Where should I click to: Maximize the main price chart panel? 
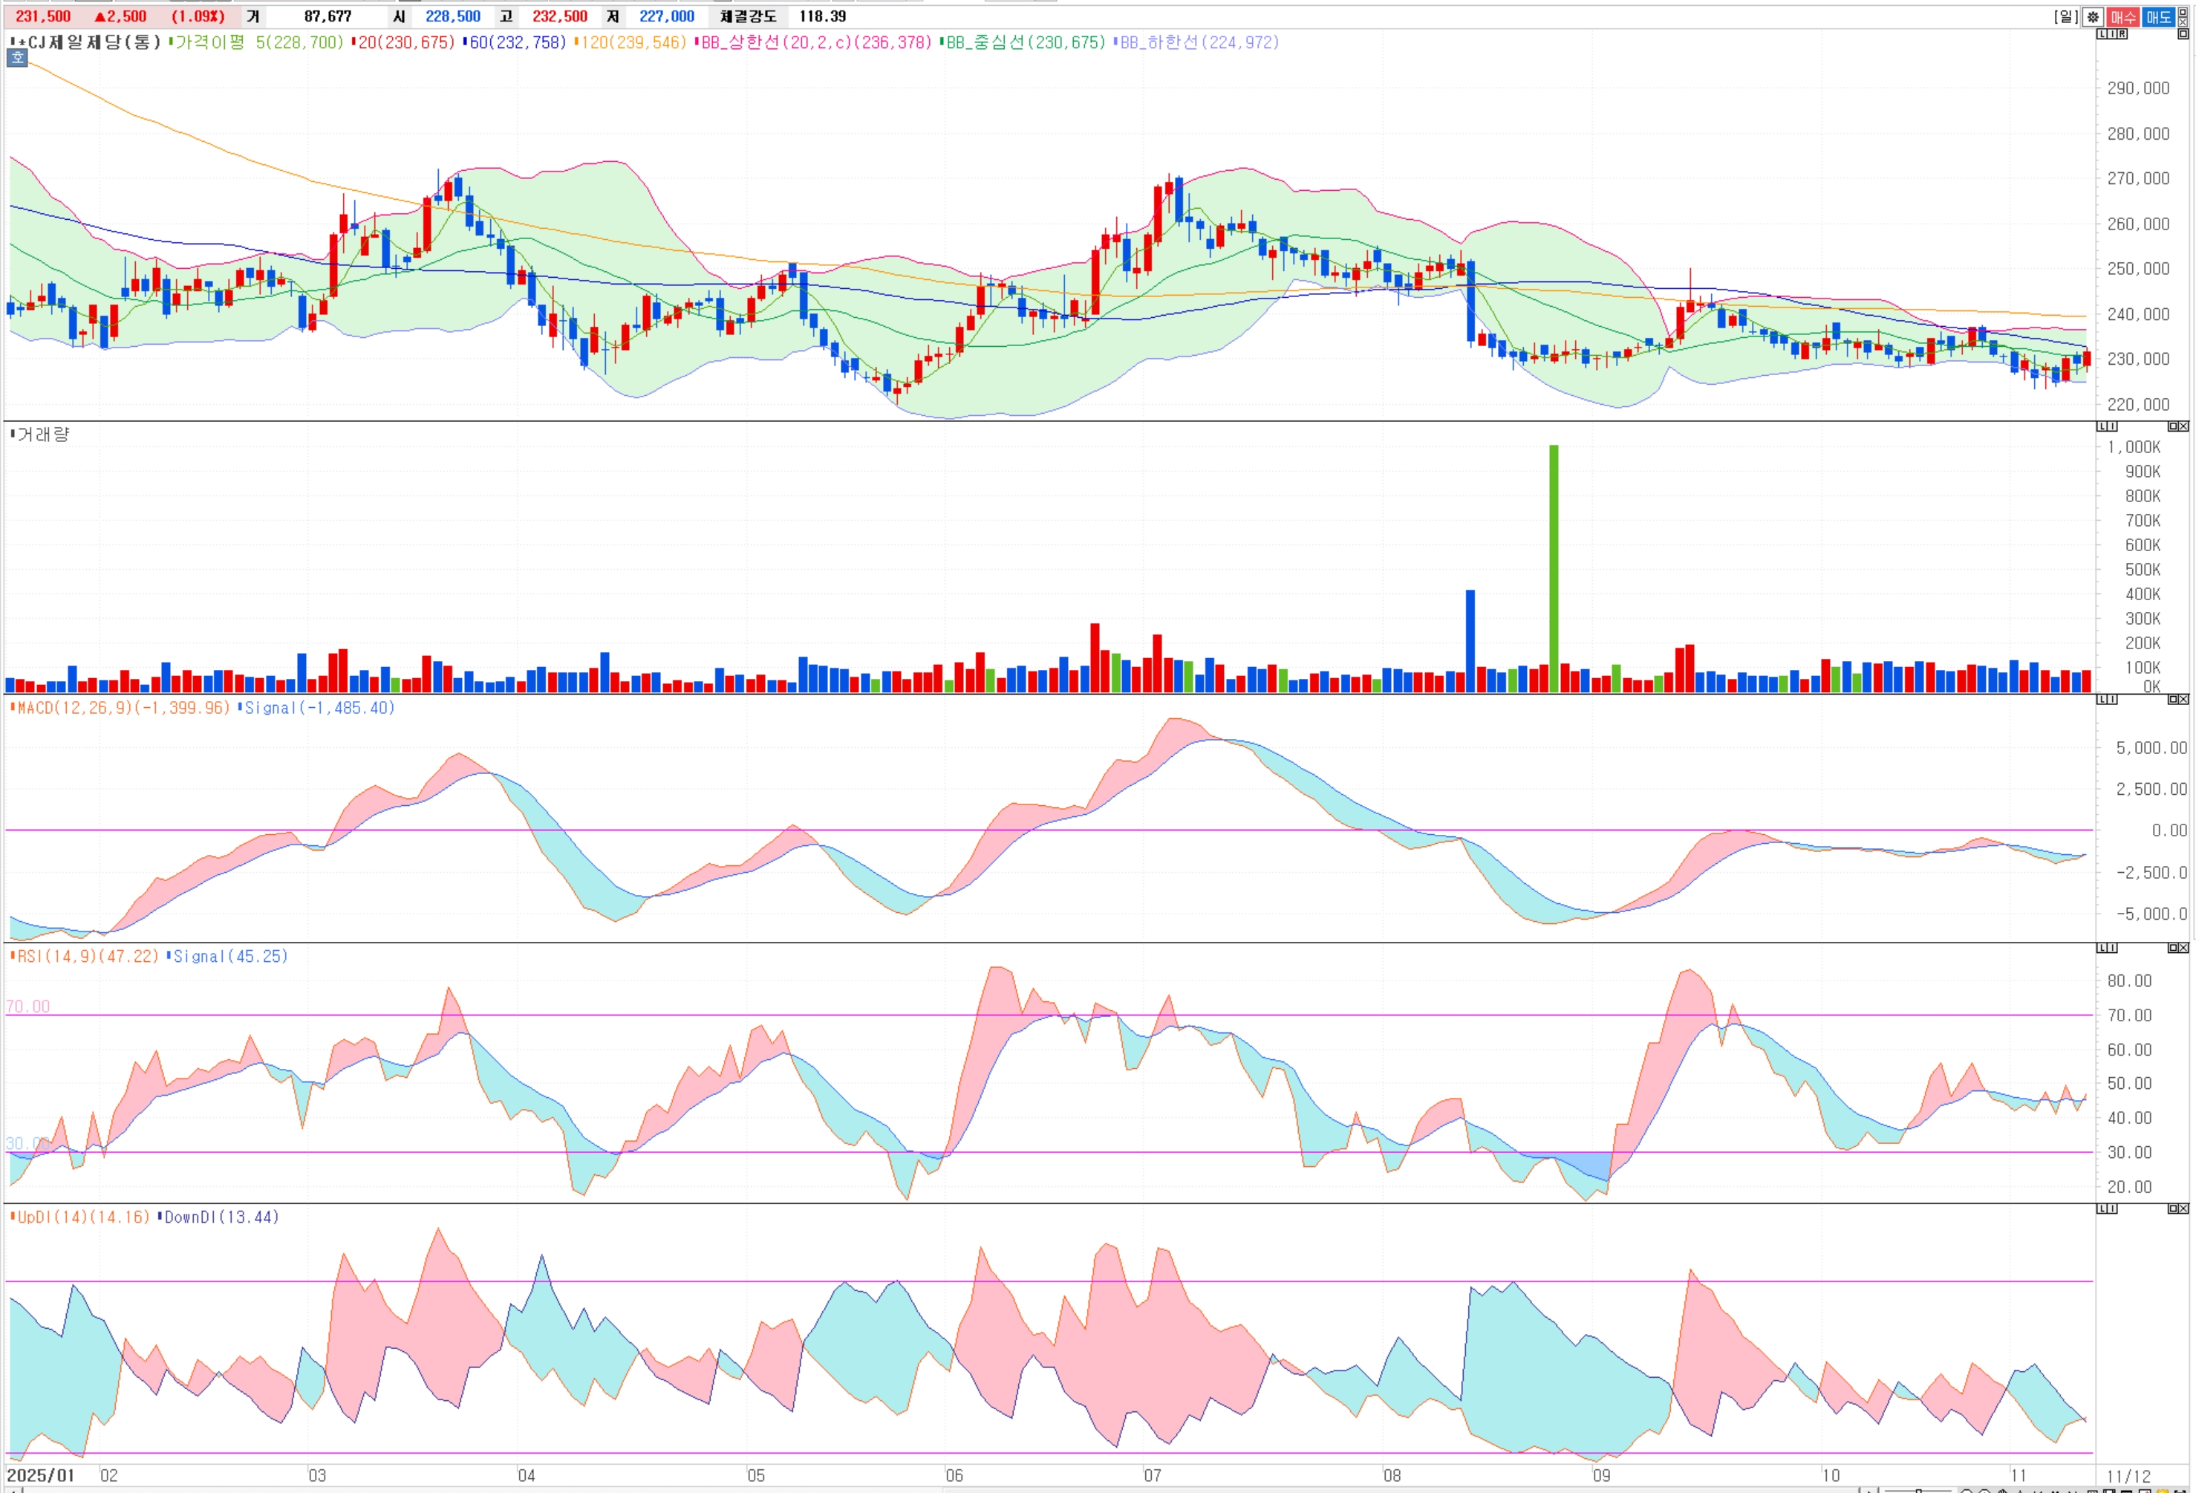pyautogui.click(x=2183, y=34)
